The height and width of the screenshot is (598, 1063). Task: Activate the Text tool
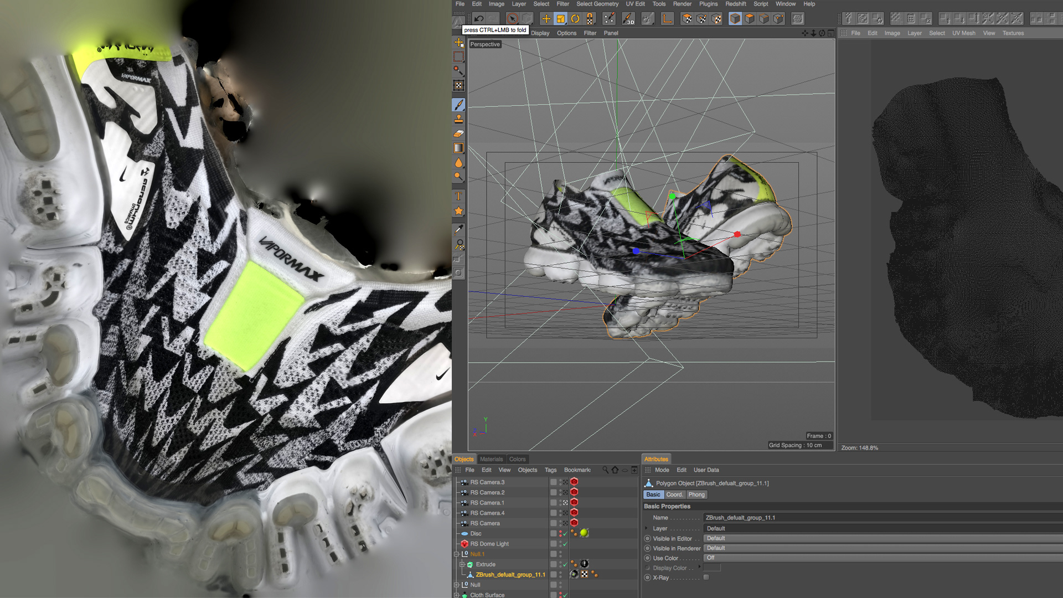pos(458,196)
